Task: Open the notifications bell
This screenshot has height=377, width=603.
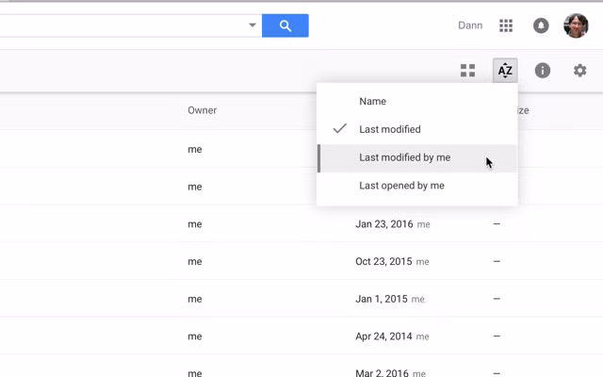Action: click(541, 25)
